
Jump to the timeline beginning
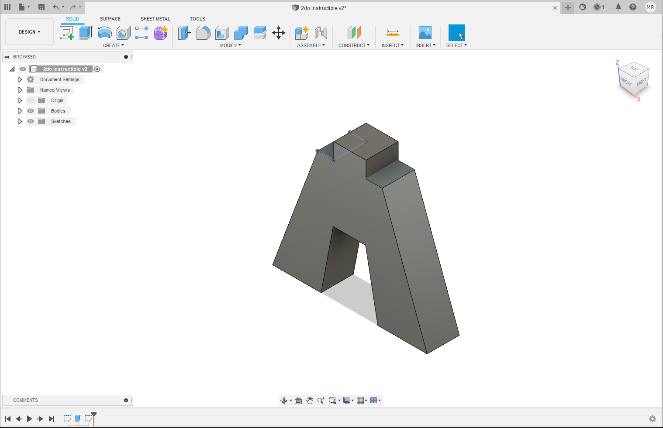pyautogui.click(x=8, y=419)
